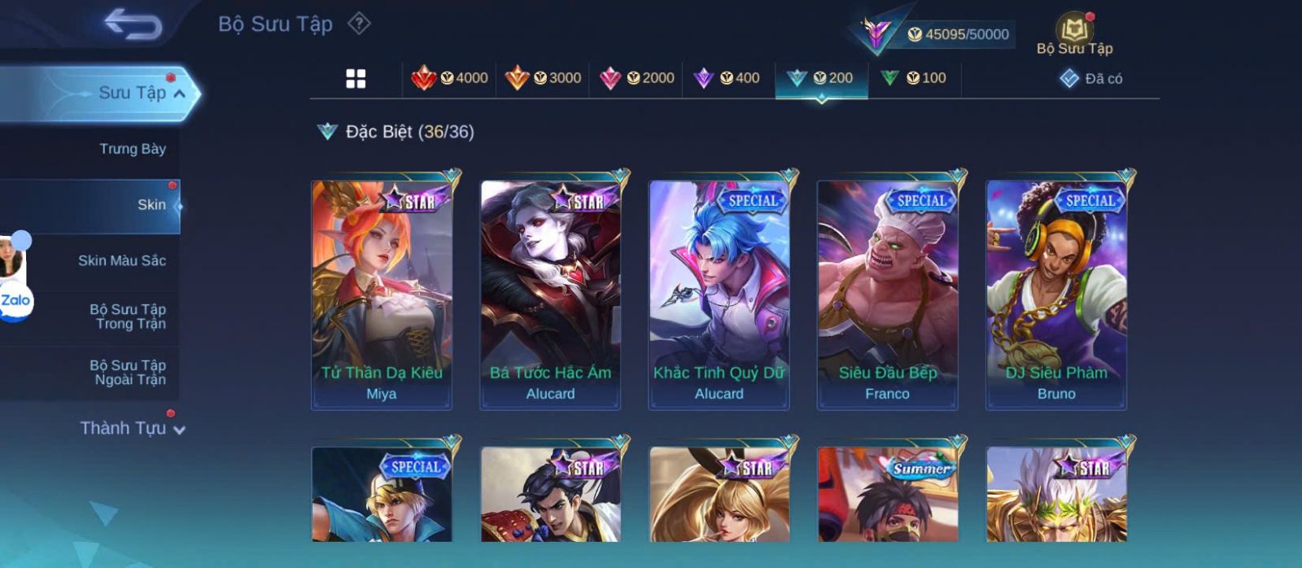Image resolution: width=1302 pixels, height=568 pixels.
Task: Toggle the Đã có owned filter
Action: click(1091, 79)
